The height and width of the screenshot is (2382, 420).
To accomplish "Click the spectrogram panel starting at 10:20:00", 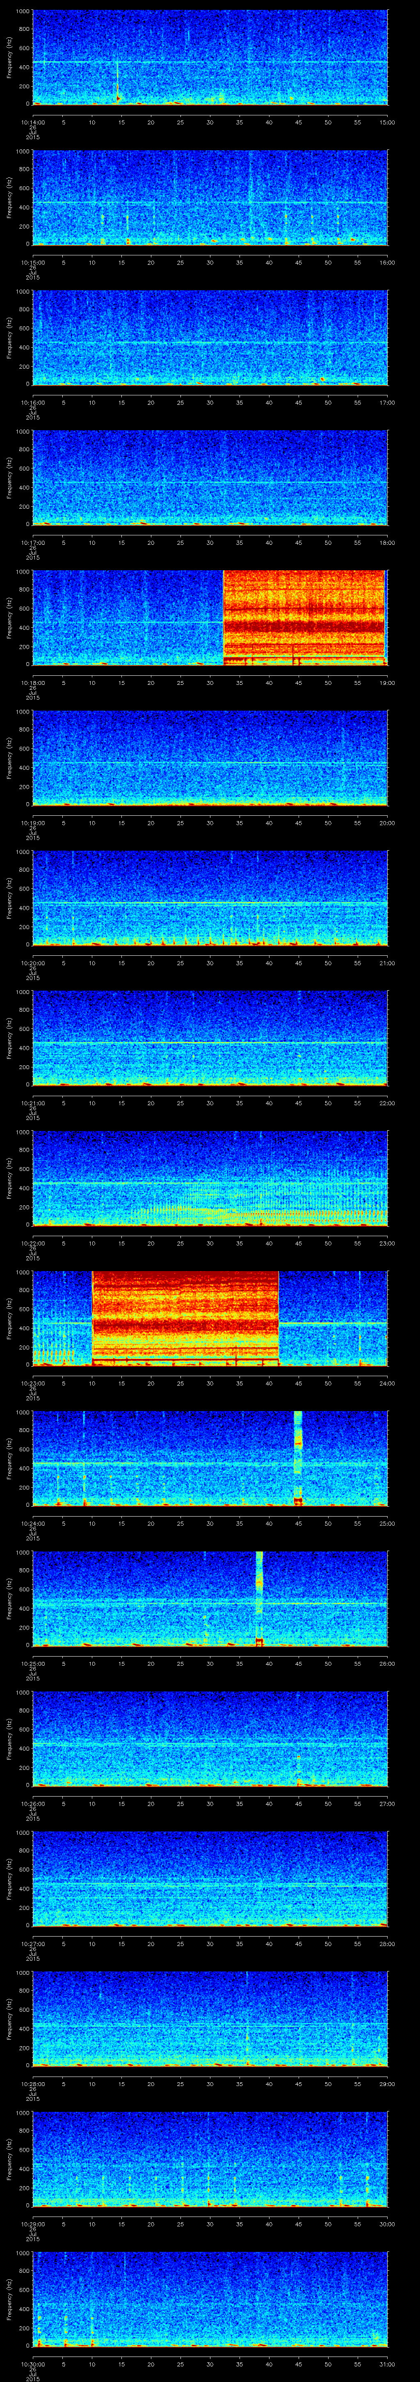I will pos(210,898).
